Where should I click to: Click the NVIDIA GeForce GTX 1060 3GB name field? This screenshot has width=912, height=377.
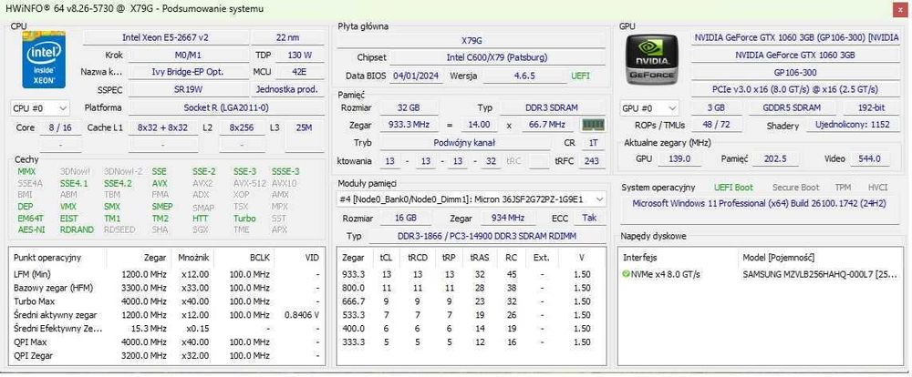(x=795, y=56)
